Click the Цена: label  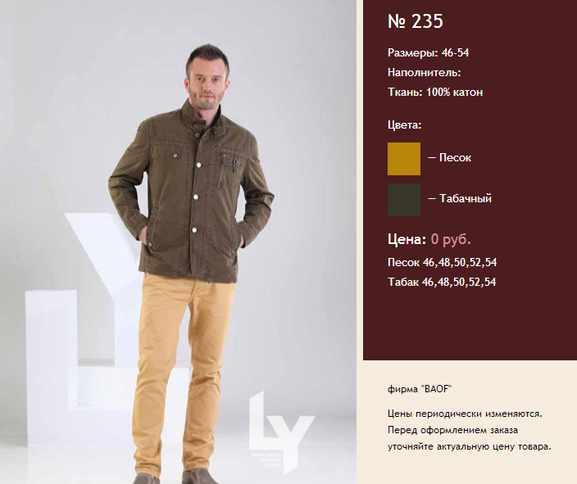click(407, 239)
